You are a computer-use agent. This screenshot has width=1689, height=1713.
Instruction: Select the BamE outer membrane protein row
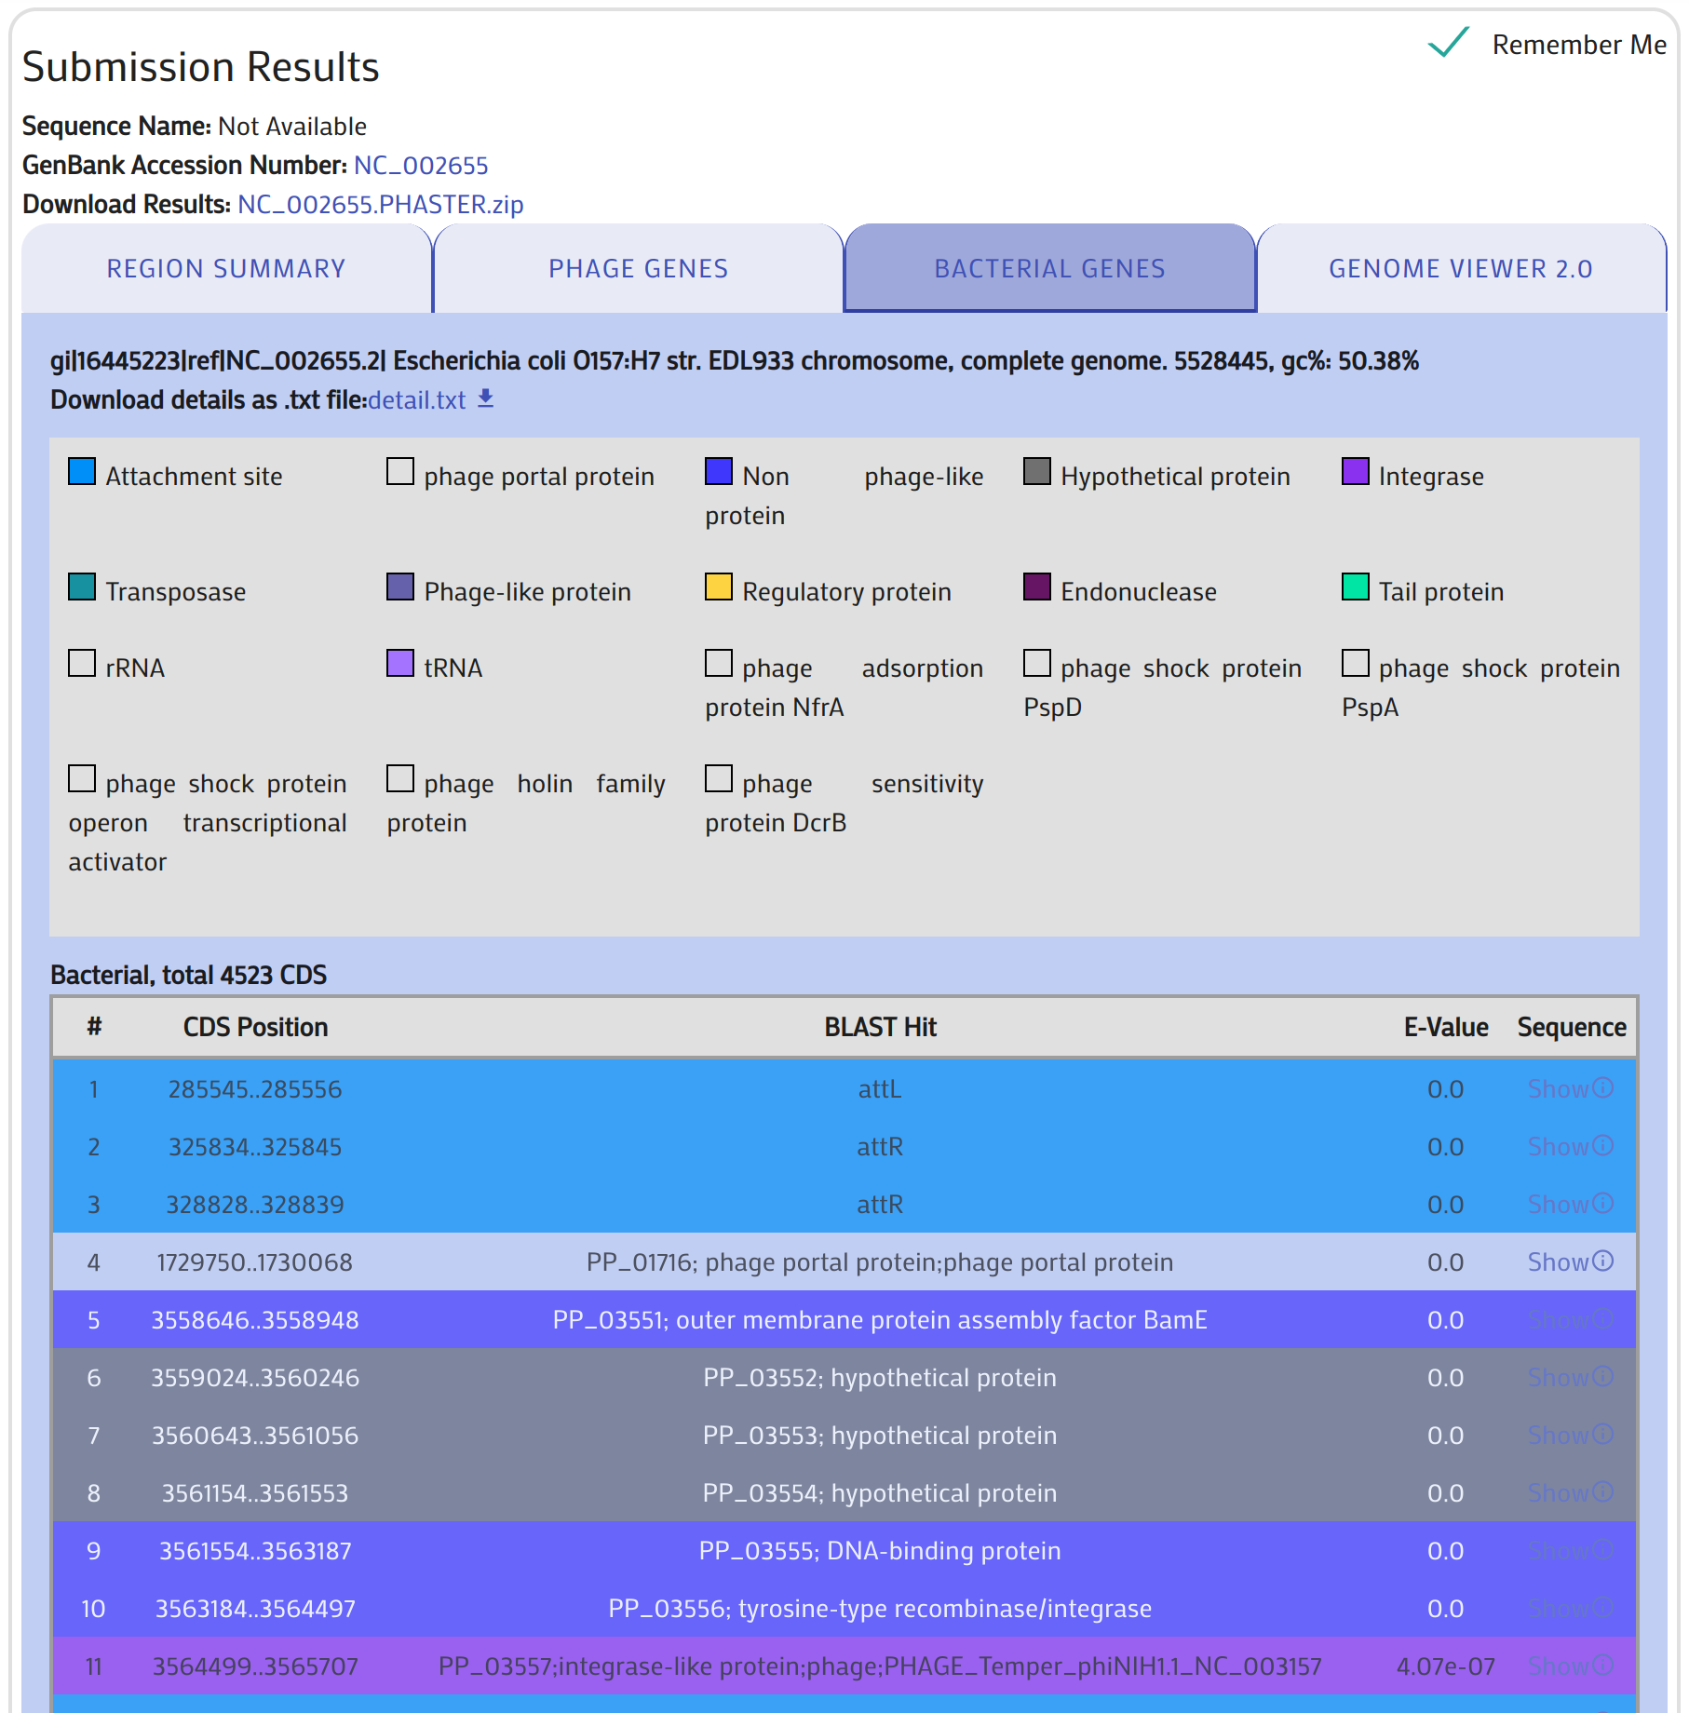[x=879, y=1320]
